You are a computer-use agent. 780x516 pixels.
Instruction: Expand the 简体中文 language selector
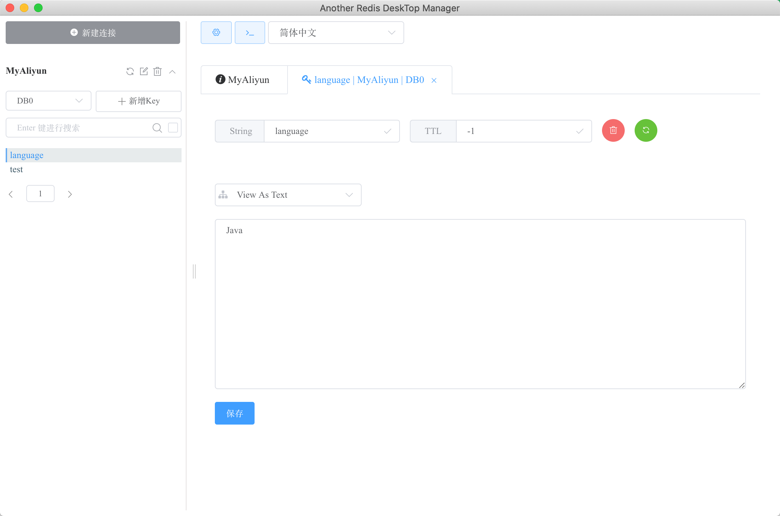[336, 33]
